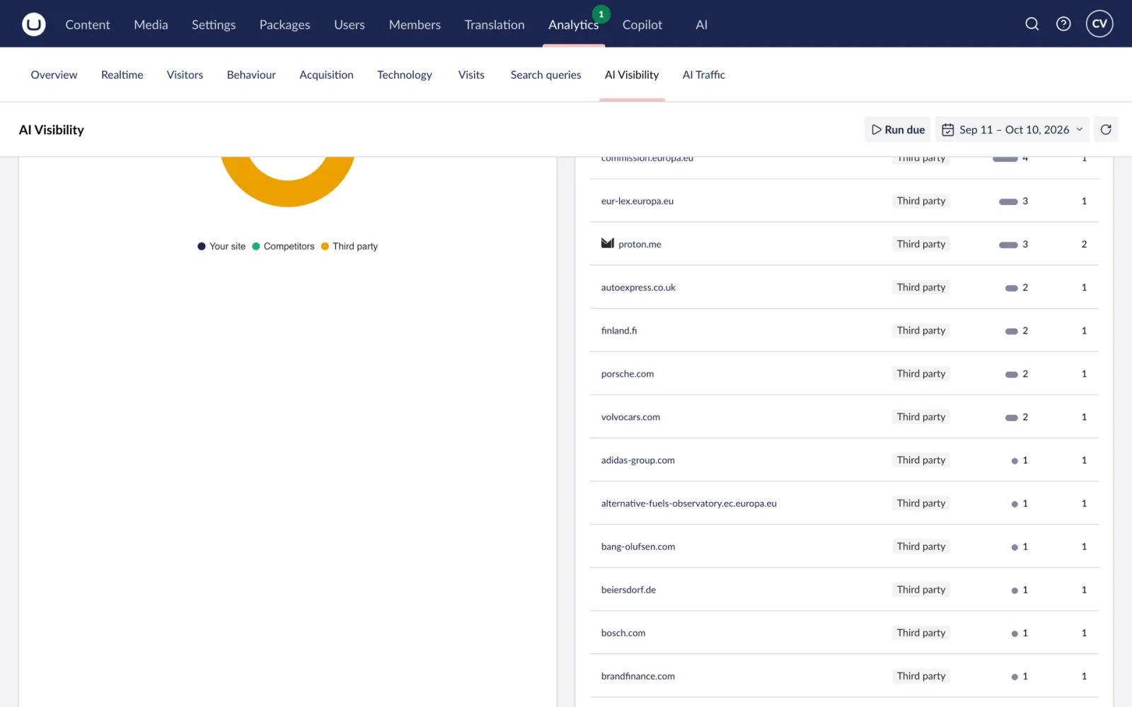The width and height of the screenshot is (1132, 707).
Task: Click the Analytics notification badge
Action: tap(601, 14)
